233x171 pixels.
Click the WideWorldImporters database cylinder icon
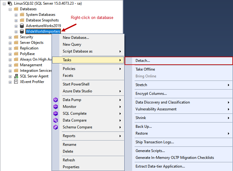[x=22, y=31]
